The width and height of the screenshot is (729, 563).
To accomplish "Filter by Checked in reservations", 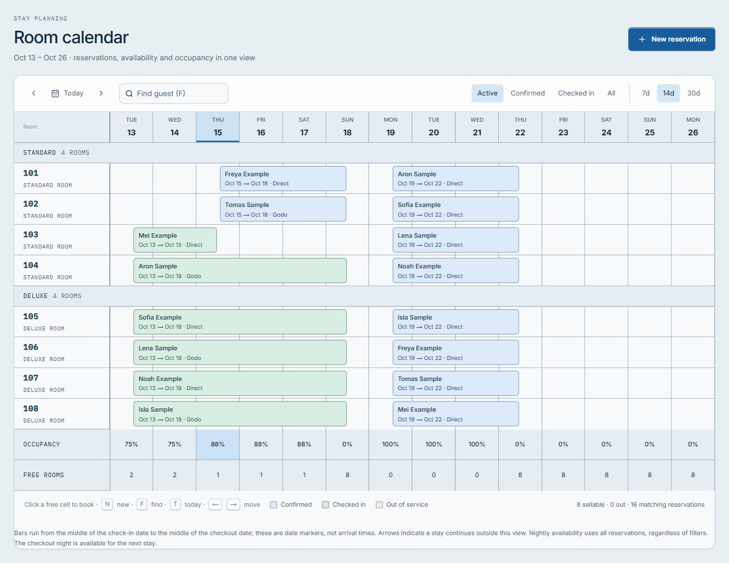I will (x=576, y=93).
